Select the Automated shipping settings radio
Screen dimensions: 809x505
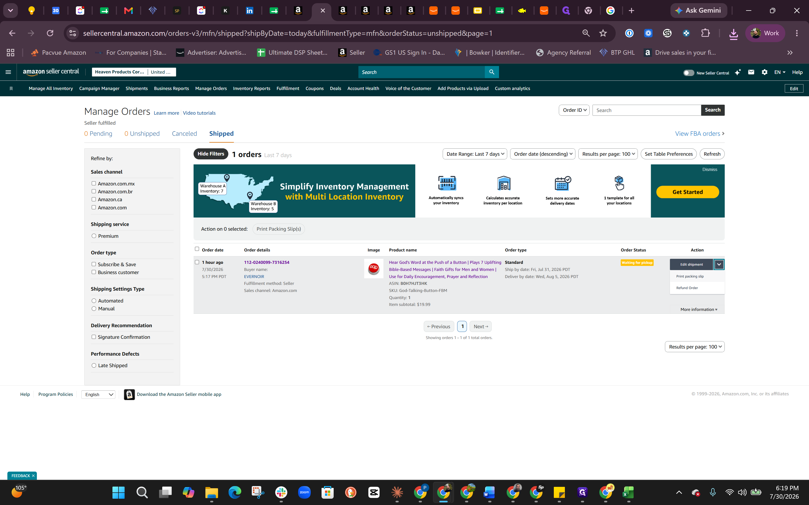coord(94,301)
